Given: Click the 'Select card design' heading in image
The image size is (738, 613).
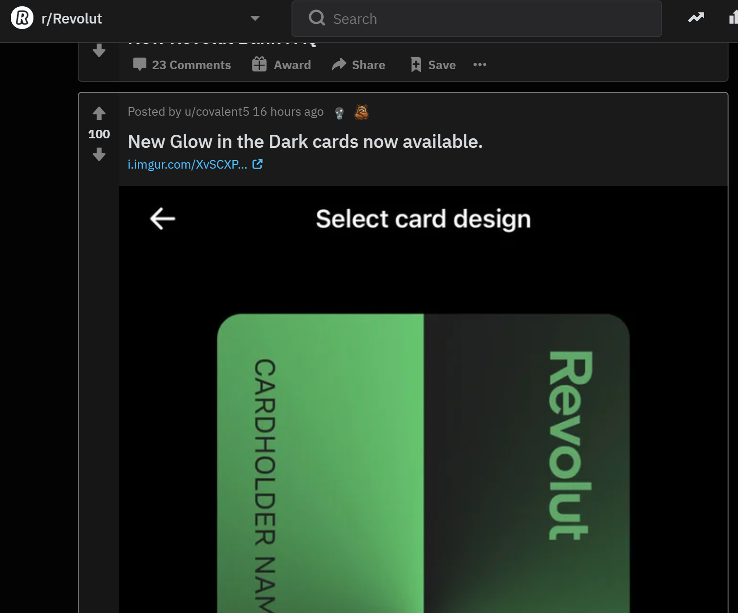Looking at the screenshot, I should click(423, 219).
